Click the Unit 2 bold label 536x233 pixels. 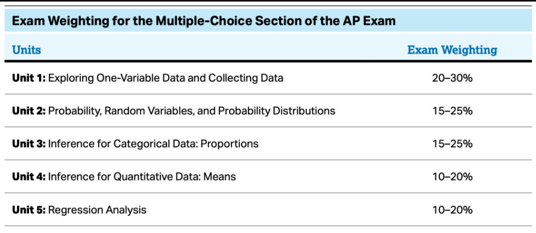coord(28,111)
